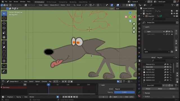Click the Assign material button
This screenshot has width=180, height=101.
[148, 89]
